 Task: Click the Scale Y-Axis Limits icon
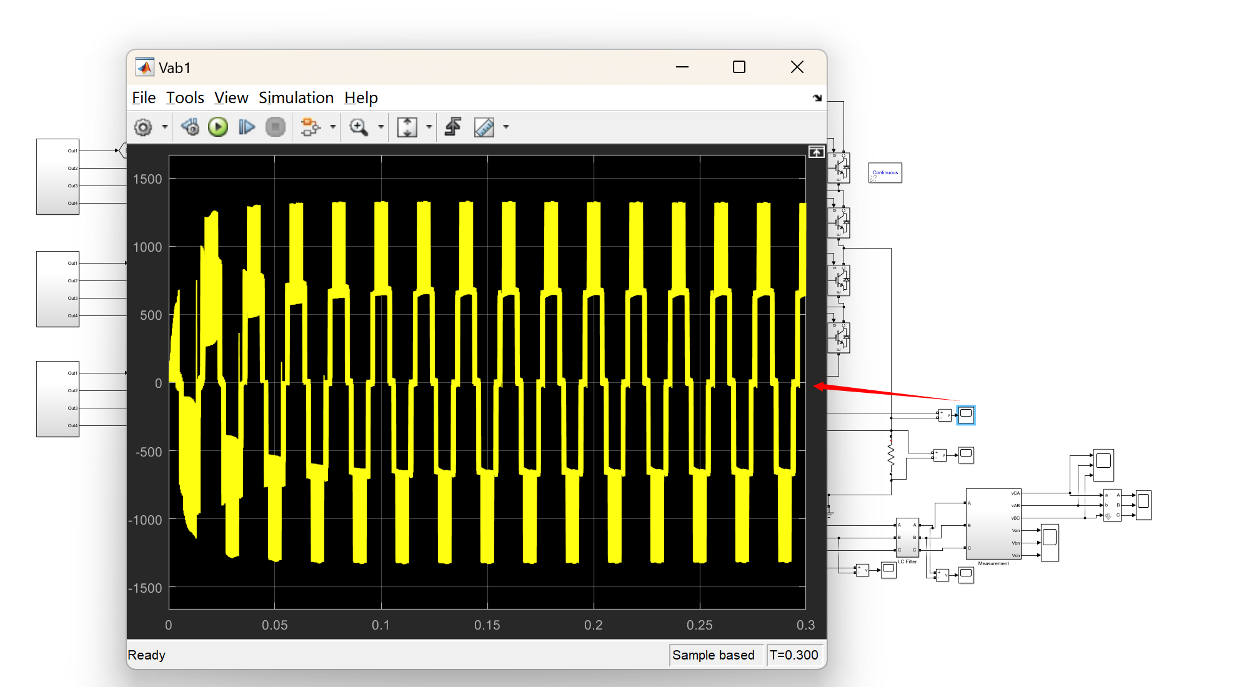click(x=407, y=127)
